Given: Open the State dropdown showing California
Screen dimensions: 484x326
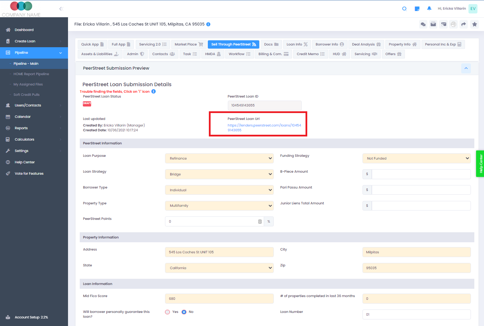Looking at the screenshot, I should tap(219, 268).
